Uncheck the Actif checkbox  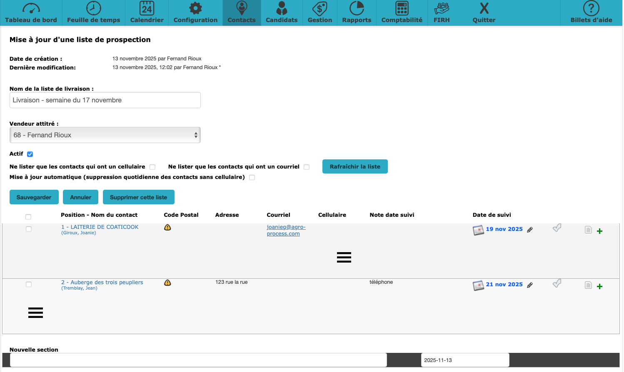(30, 154)
